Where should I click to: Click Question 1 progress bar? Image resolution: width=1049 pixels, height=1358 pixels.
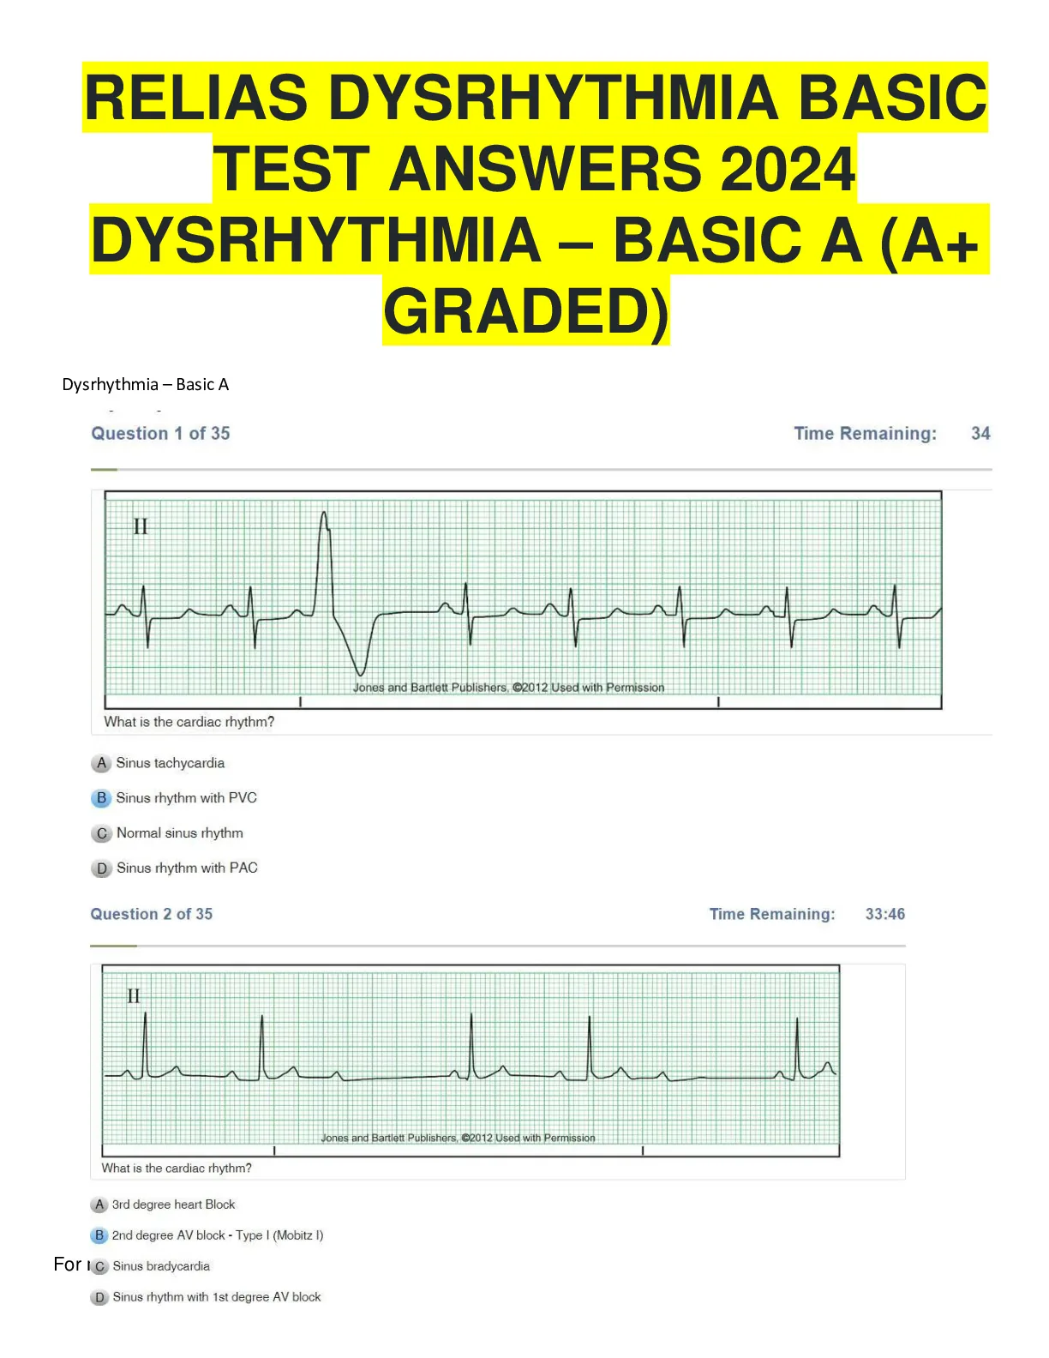[x=542, y=470]
